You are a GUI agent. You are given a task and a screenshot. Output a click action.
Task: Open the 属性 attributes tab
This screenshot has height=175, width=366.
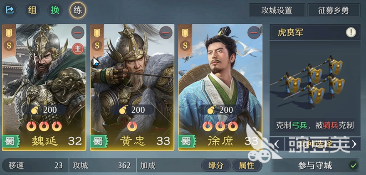click(x=247, y=166)
